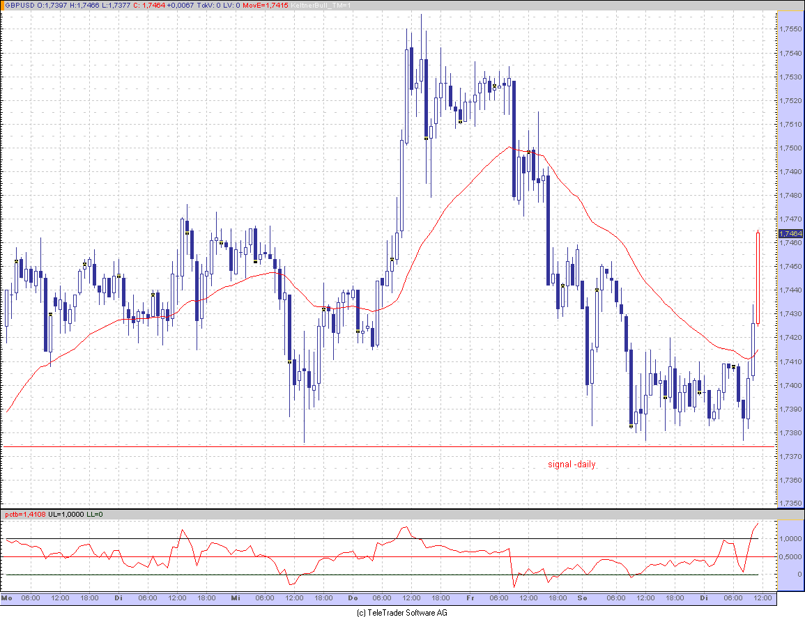Click the 'Fr' day marker on time axis
This screenshot has height=617, width=805.
click(470, 598)
